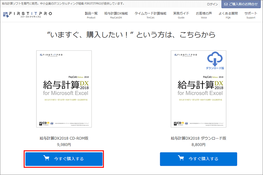Open the よくある質問 FQA menu

point(228,15)
